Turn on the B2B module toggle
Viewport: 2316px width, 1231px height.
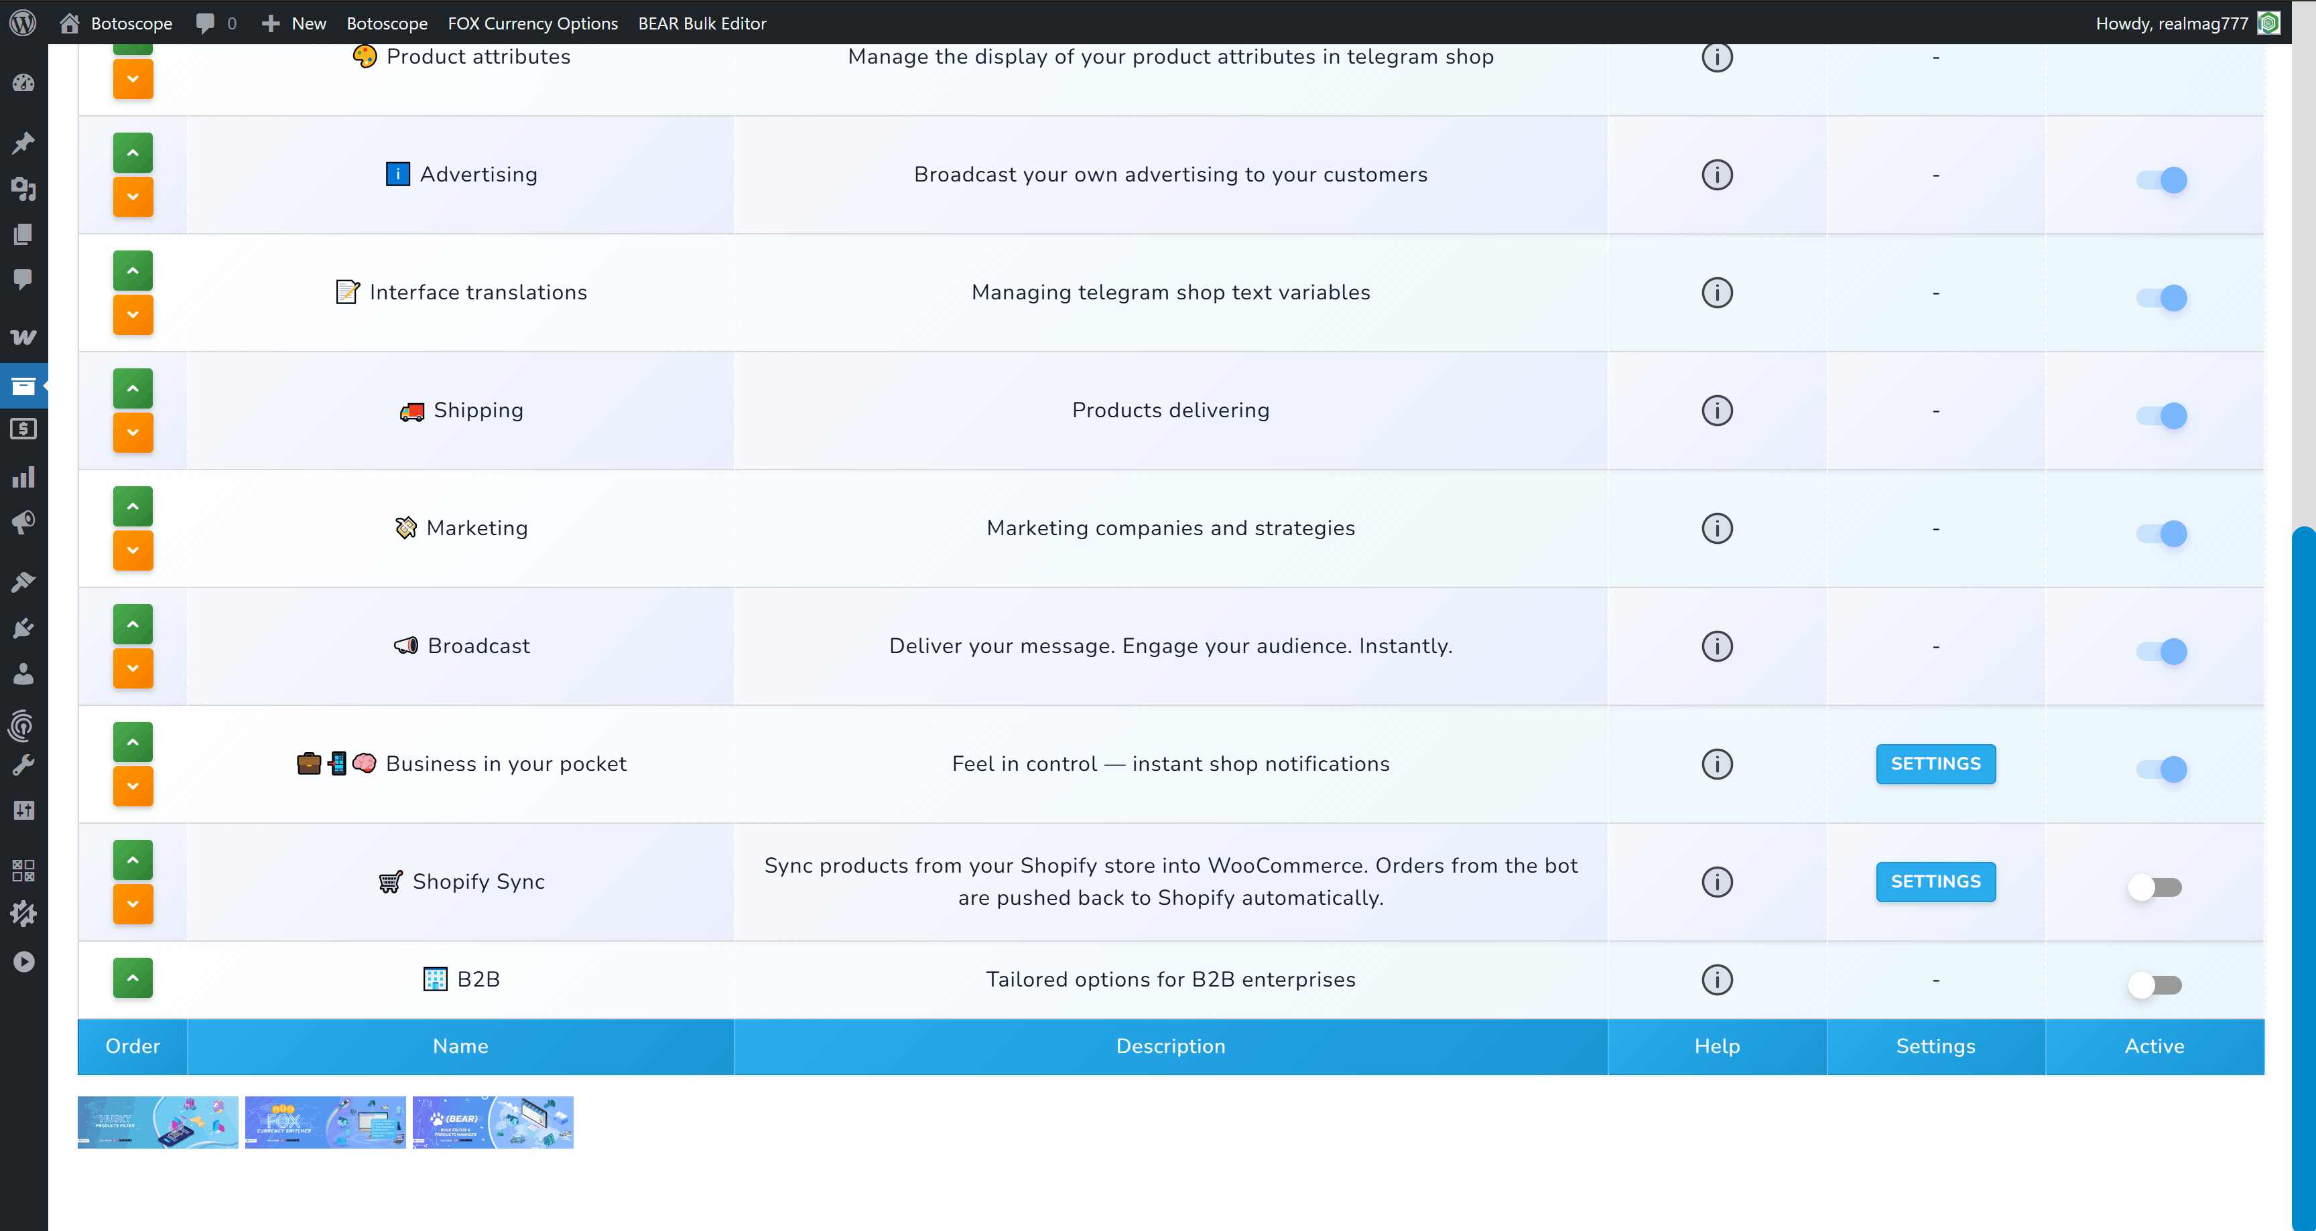point(2155,985)
